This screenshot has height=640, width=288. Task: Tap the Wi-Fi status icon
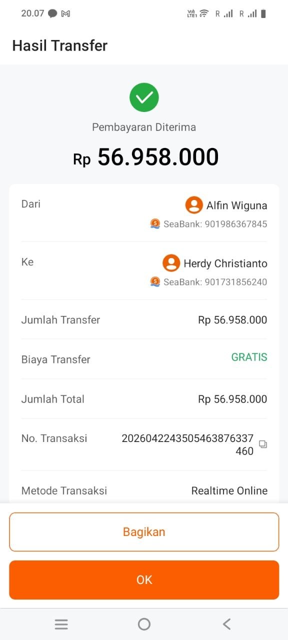pos(204,13)
